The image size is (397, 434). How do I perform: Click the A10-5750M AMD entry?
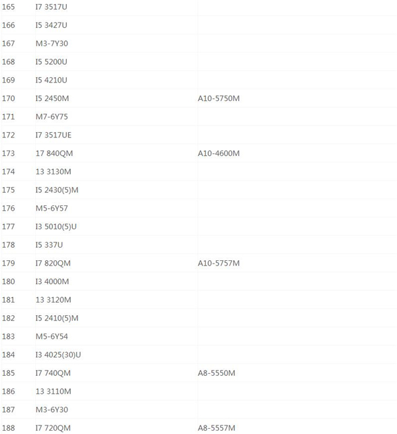click(x=218, y=98)
